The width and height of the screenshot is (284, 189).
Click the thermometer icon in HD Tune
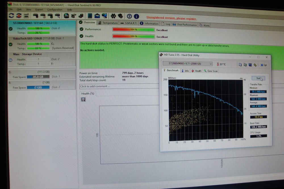[218, 64]
